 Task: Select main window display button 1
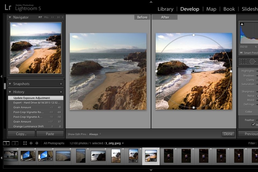(x=6, y=143)
